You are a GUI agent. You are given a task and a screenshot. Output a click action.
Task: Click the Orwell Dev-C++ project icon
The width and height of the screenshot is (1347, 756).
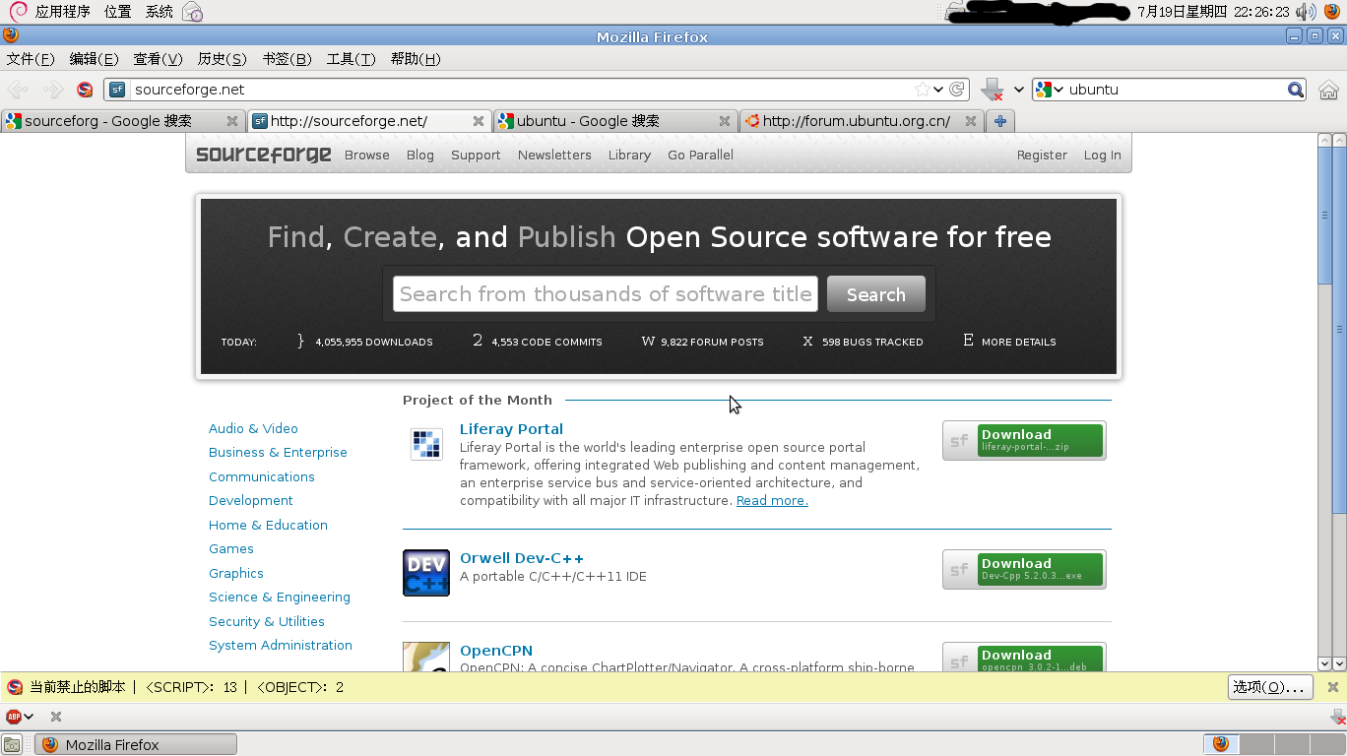point(426,573)
